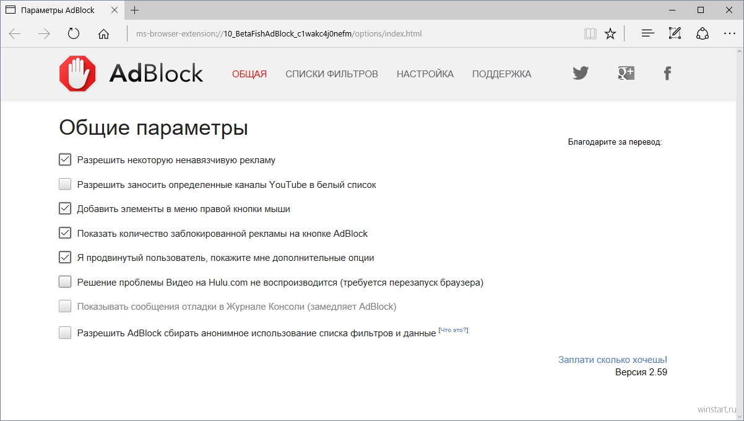Toggle Reading view book icon
This screenshot has width=744, height=421.
coord(590,33)
